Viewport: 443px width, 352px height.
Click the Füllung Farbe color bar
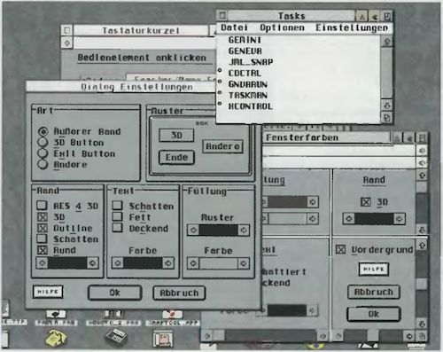point(219,263)
